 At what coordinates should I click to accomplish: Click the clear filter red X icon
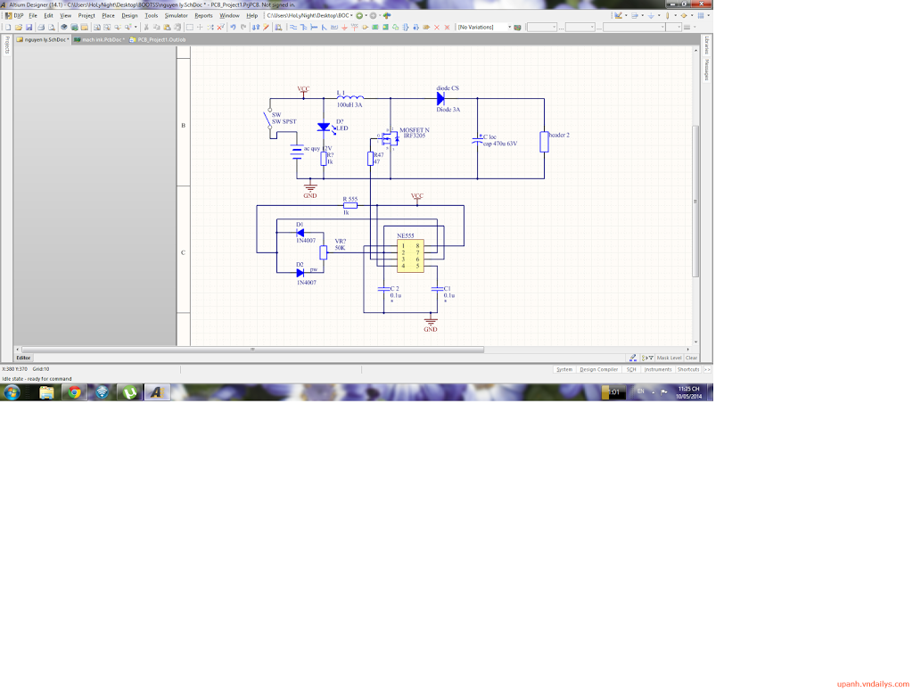[x=221, y=28]
